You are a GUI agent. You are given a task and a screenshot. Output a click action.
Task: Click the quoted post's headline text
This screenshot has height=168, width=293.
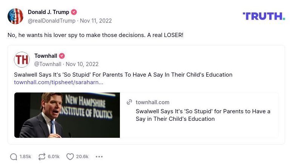coord(123,75)
